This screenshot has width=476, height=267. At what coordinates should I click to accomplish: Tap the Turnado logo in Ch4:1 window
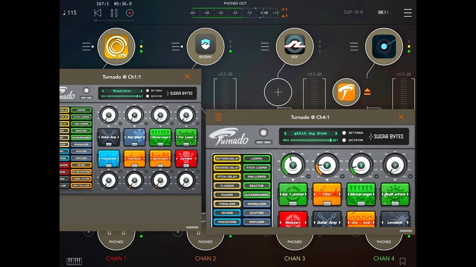(229, 136)
